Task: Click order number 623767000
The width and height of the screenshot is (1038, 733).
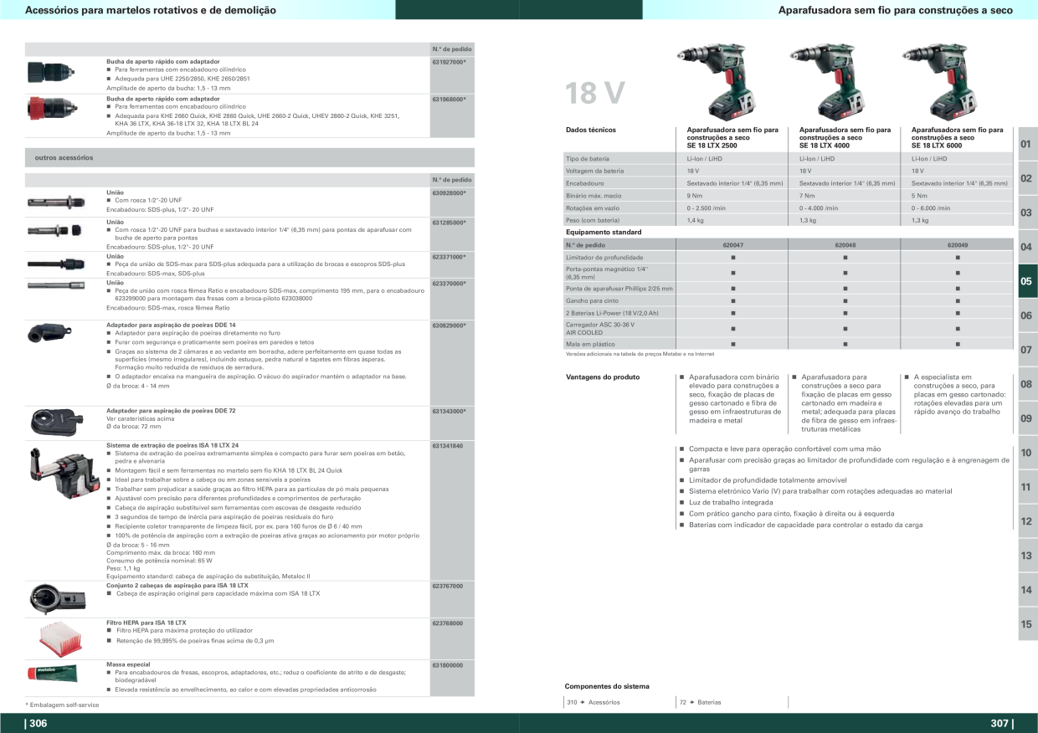Action: 448,586
